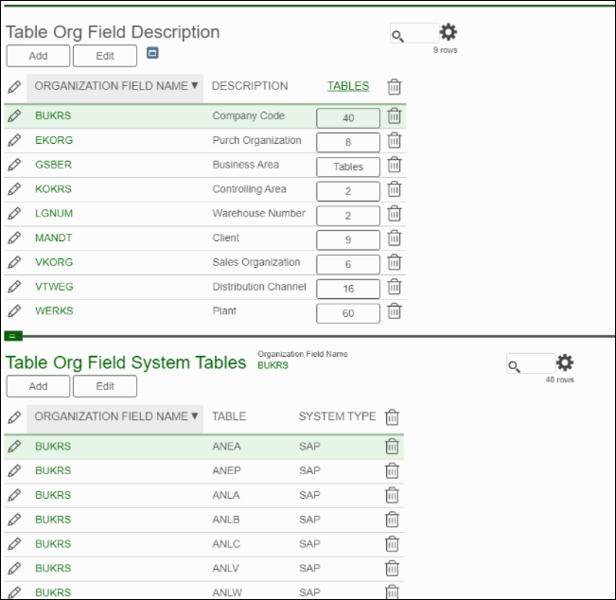Click header trash icon of System Tables grid
Image resolution: width=616 pixels, height=600 pixels.
(392, 417)
